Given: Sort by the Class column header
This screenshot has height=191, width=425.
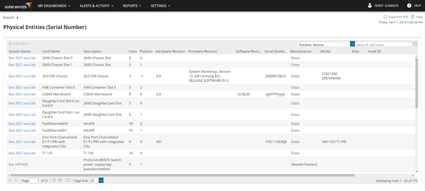Looking at the screenshot, I should click(x=132, y=51).
